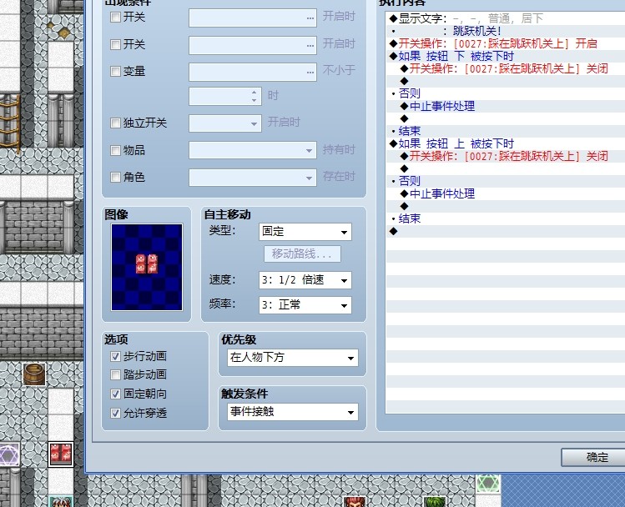625x507 pixels.
Task: Select the 跳跃机关! text line
Action: [x=505, y=31]
